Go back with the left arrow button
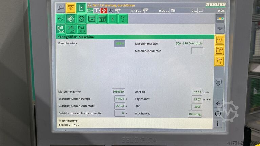Screen dimensions: 260x146 pyautogui.click(x=218, y=103)
